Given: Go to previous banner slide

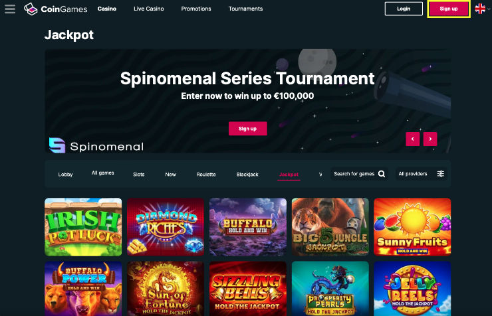Looking at the screenshot, I should [413, 139].
